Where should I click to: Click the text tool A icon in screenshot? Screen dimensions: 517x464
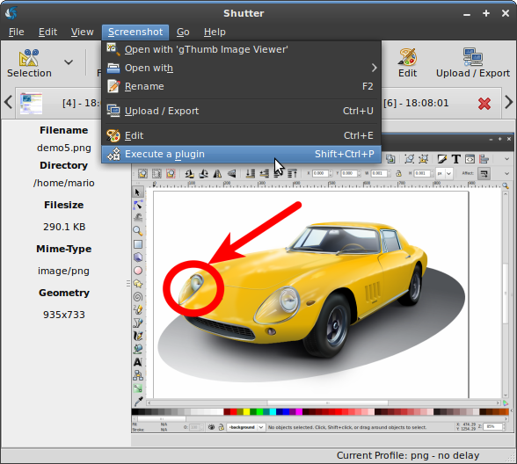[x=138, y=362]
